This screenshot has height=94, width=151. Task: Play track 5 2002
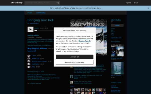28,67
